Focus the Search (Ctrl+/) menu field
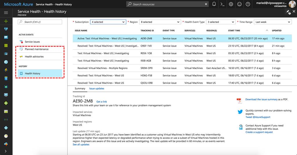297x155 pixels. pyautogui.click(x=40, y=22)
